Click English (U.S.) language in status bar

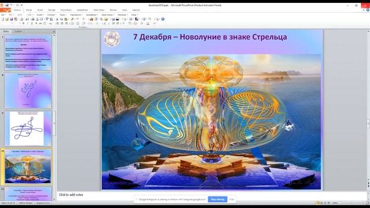pos(43,203)
